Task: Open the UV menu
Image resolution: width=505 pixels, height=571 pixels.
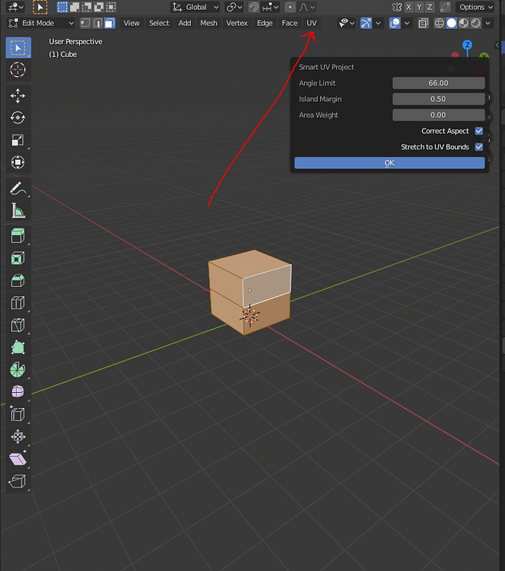Action: click(x=311, y=24)
